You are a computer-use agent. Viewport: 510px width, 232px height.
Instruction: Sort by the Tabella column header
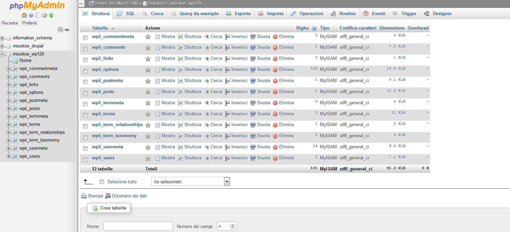(x=100, y=28)
